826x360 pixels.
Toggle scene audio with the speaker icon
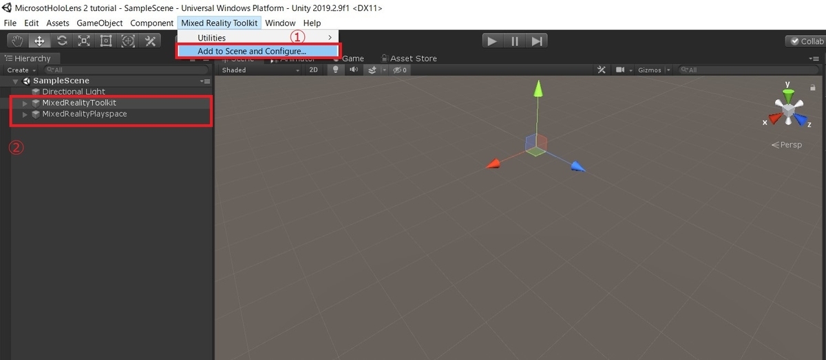pos(354,70)
